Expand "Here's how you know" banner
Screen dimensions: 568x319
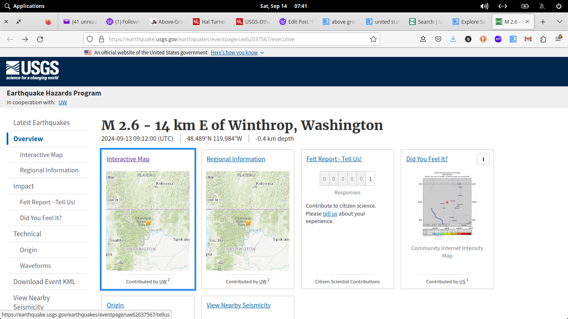click(x=237, y=53)
